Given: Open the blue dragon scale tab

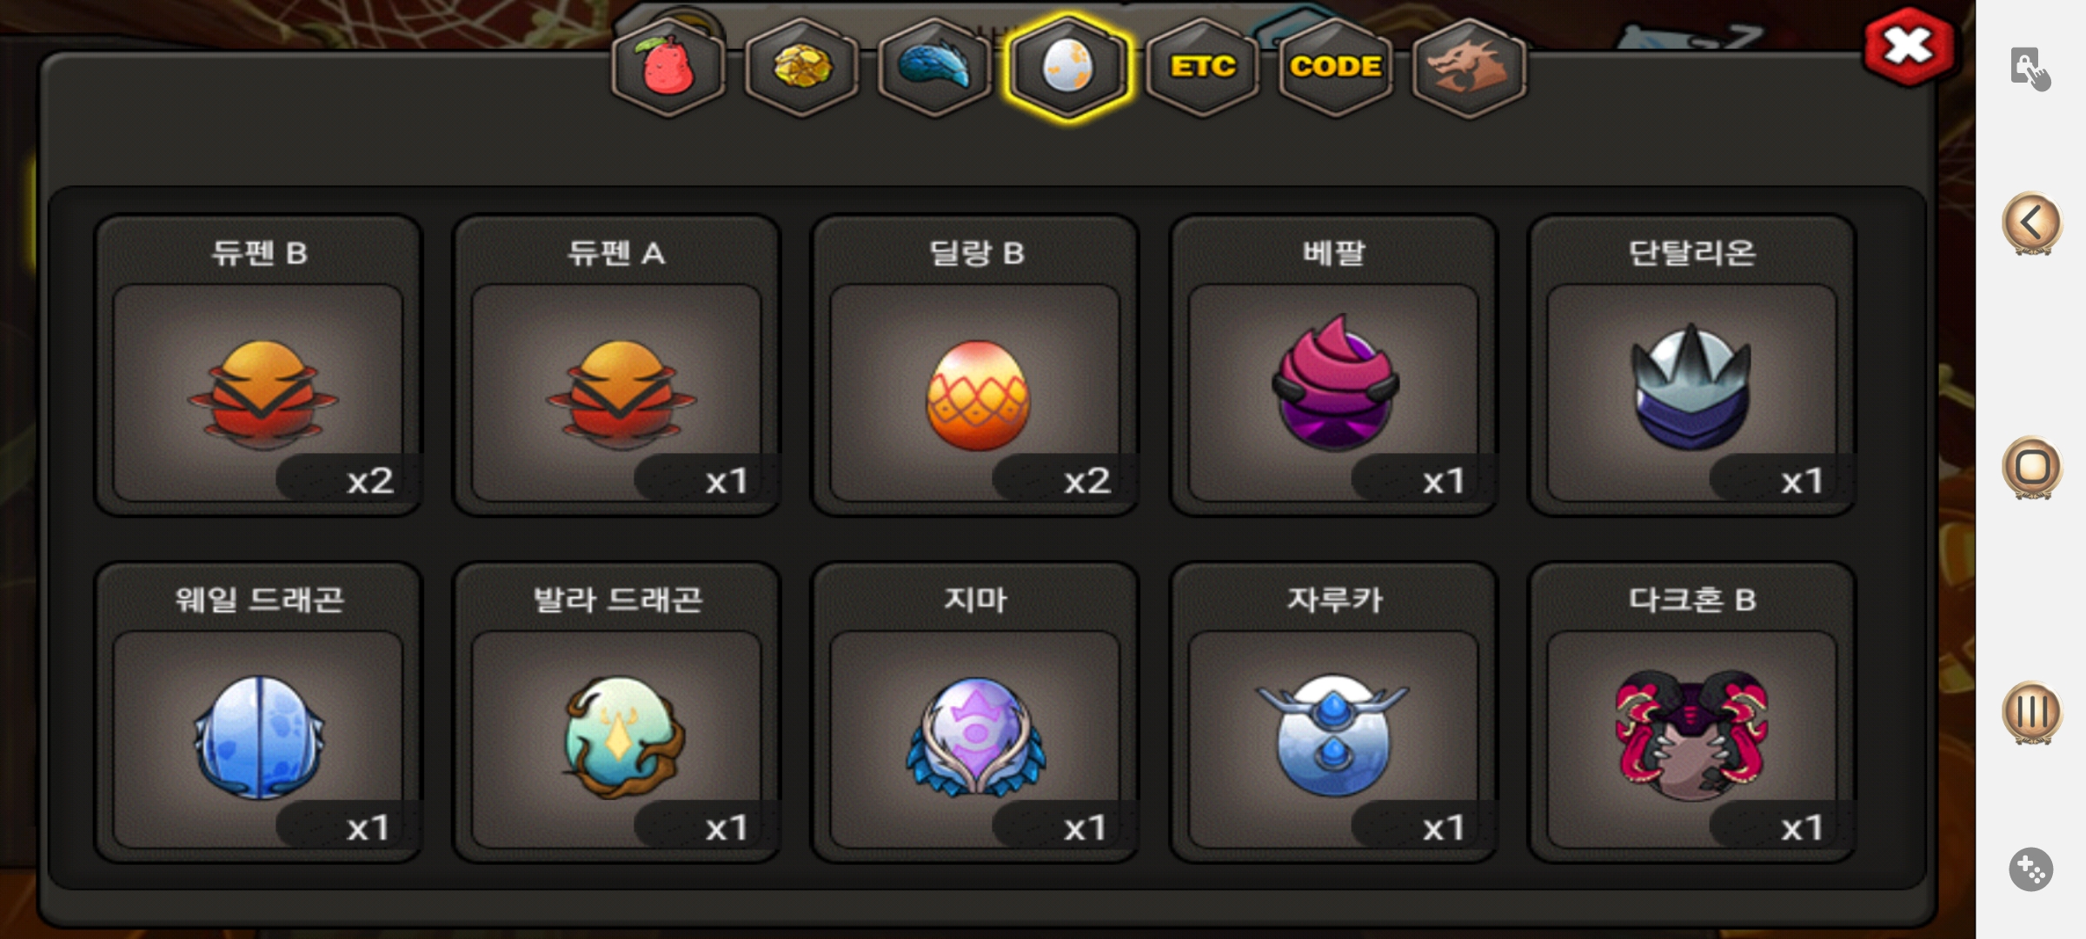Looking at the screenshot, I should (x=934, y=68).
